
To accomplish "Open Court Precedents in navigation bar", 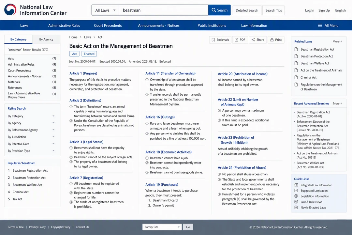I will click(108, 26).
